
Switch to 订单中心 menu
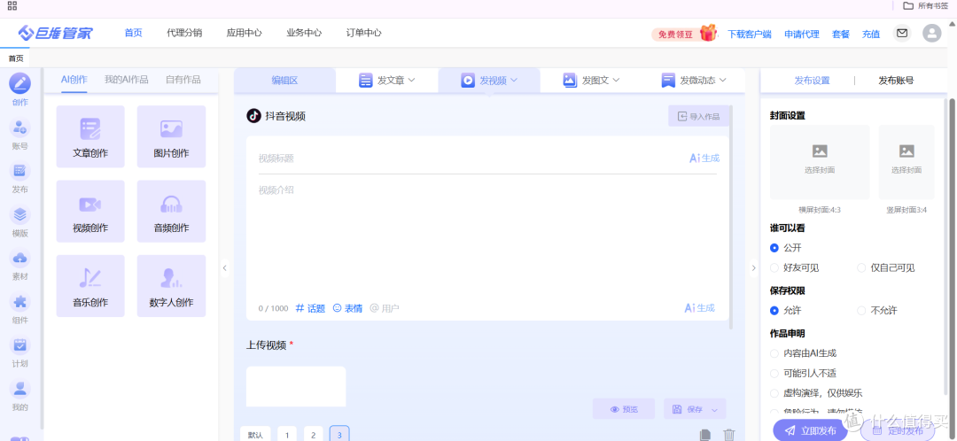click(x=364, y=33)
